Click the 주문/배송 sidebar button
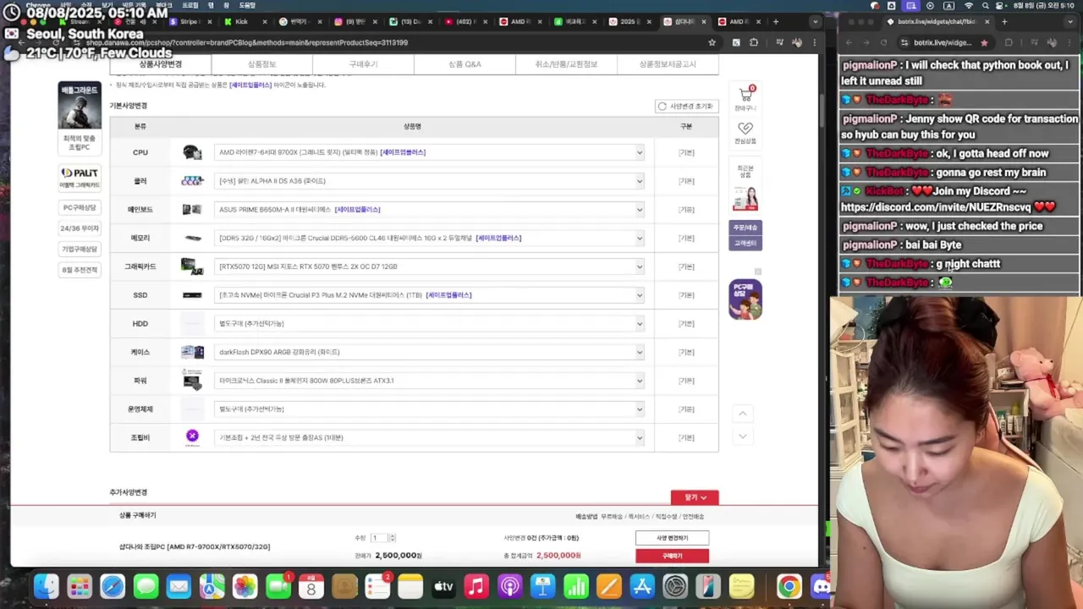Viewport: 1083px width, 609px height. [x=745, y=228]
